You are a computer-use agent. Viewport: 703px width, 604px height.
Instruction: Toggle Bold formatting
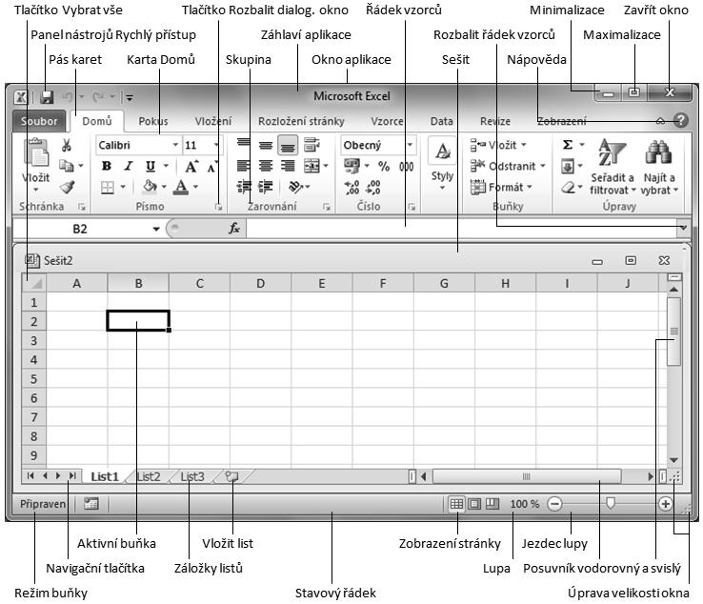(x=107, y=166)
